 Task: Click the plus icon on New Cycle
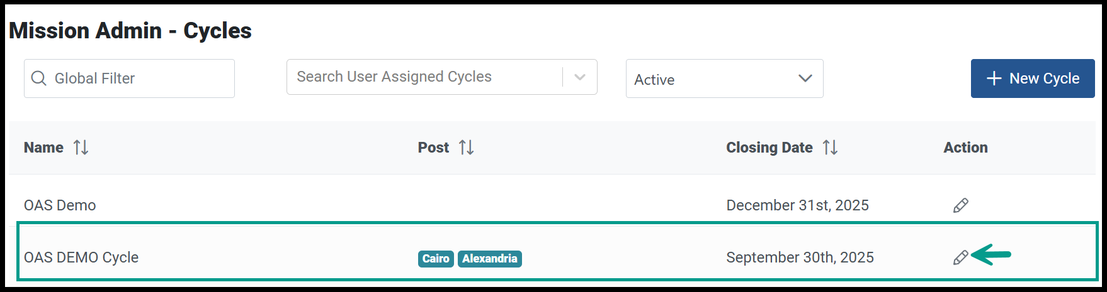(x=994, y=78)
